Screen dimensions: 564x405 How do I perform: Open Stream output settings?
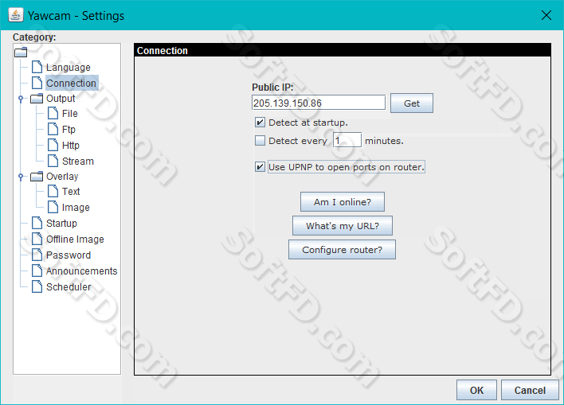(x=78, y=161)
